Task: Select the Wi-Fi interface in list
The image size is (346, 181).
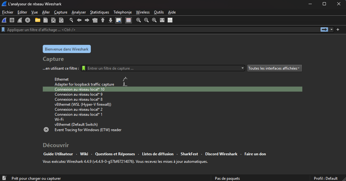Action: pyautogui.click(x=59, y=120)
